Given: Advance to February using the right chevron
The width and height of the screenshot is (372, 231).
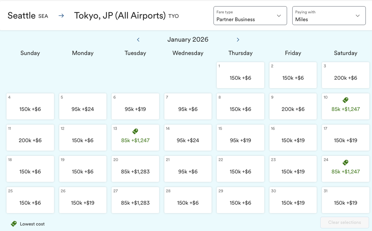Looking at the screenshot, I should 238,39.
